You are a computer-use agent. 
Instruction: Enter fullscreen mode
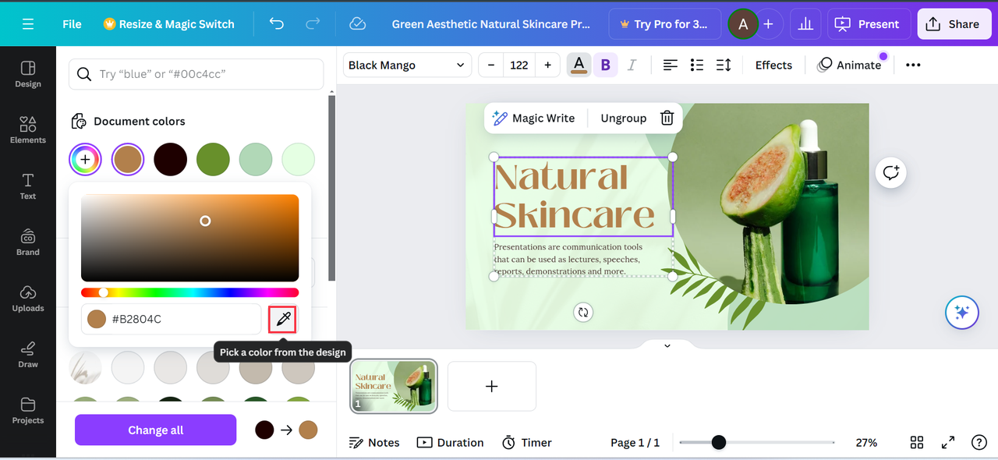point(948,442)
